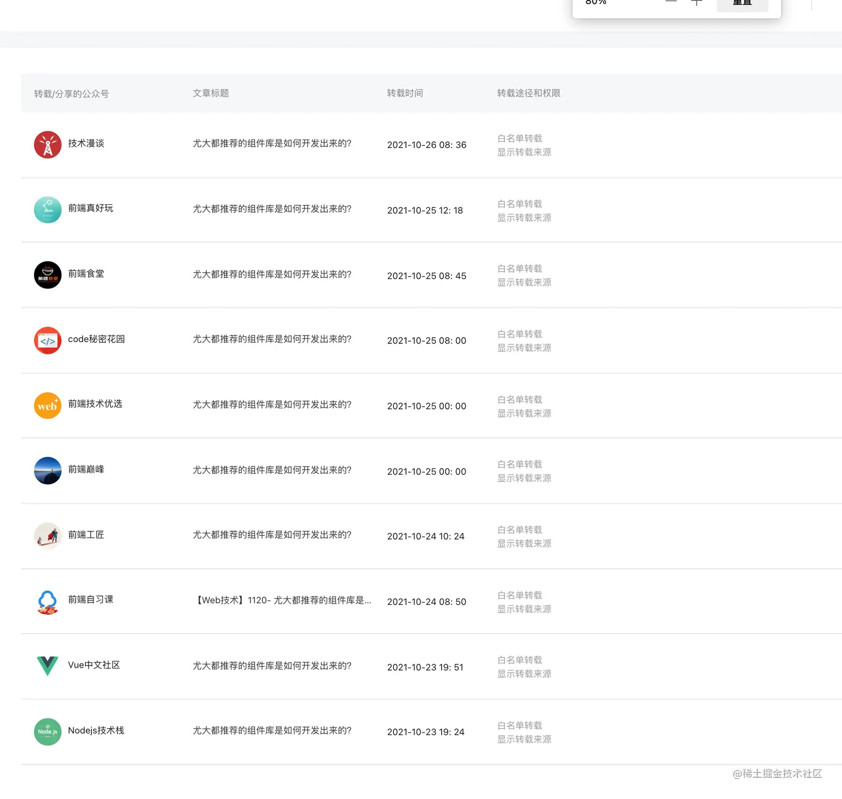Click the 前端技术优选 orange web avatar
Screen dimensions: 842x799
point(48,406)
